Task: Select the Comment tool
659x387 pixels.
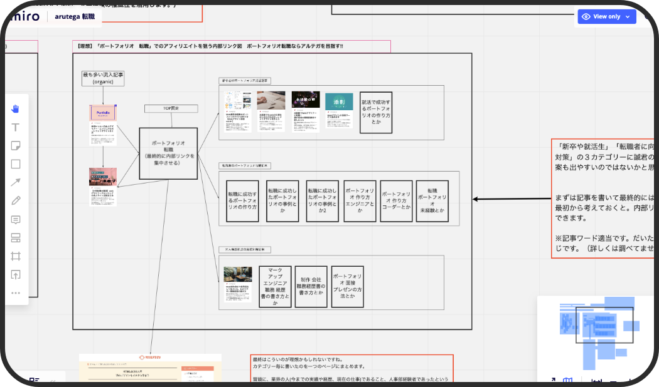Action: pyautogui.click(x=16, y=220)
